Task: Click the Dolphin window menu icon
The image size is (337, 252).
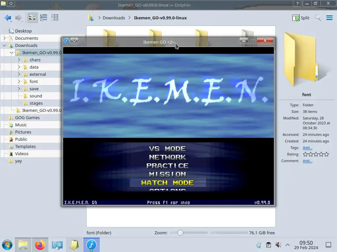Action: pos(3,3)
